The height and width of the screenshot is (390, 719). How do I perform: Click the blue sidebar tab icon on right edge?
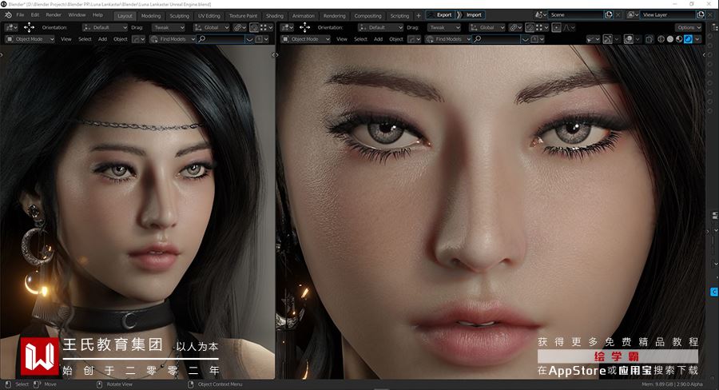[x=714, y=292]
